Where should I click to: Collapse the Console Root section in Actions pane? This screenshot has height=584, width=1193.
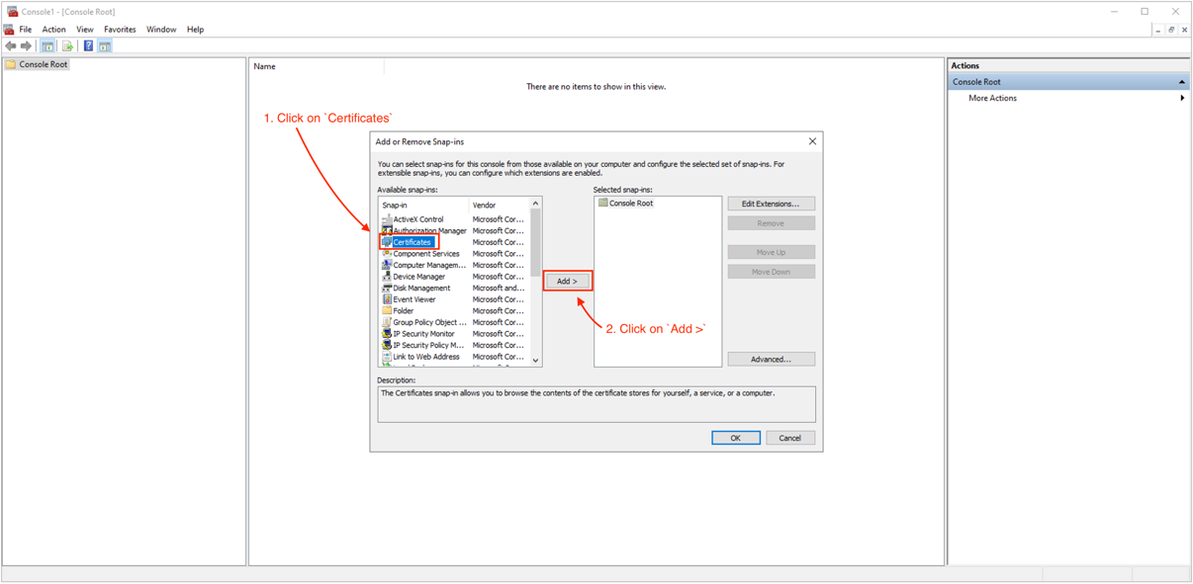click(1183, 81)
